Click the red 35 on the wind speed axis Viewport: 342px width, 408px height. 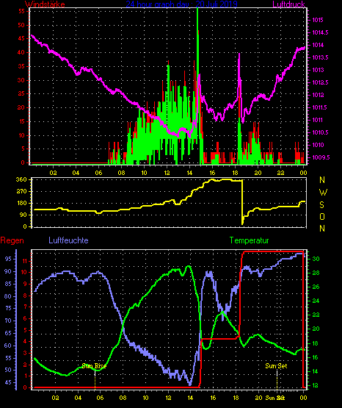tap(21, 66)
